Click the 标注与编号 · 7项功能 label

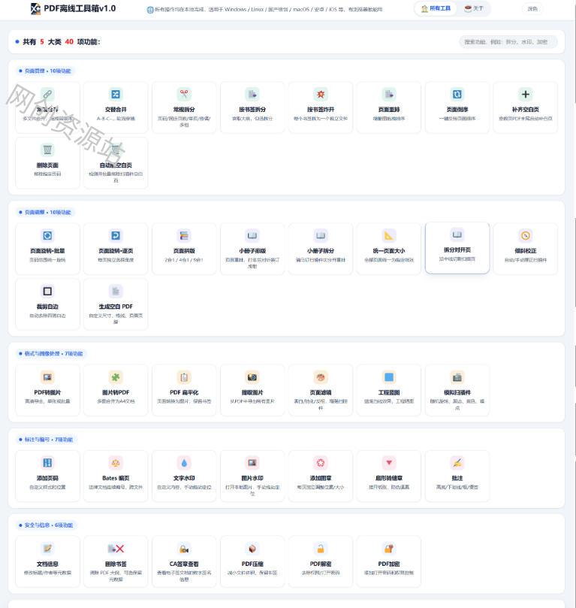pyautogui.click(x=46, y=440)
